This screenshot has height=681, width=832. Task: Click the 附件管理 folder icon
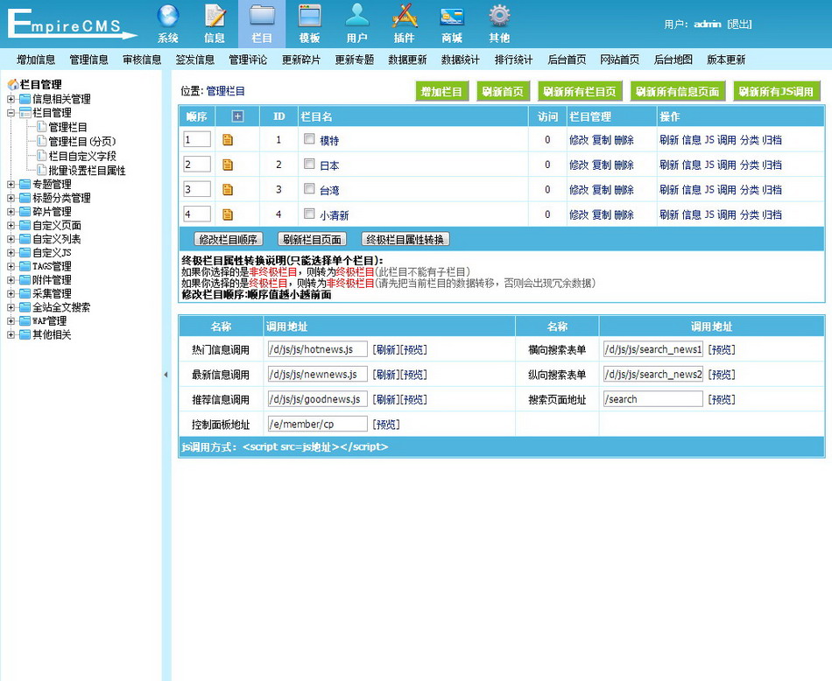point(25,280)
